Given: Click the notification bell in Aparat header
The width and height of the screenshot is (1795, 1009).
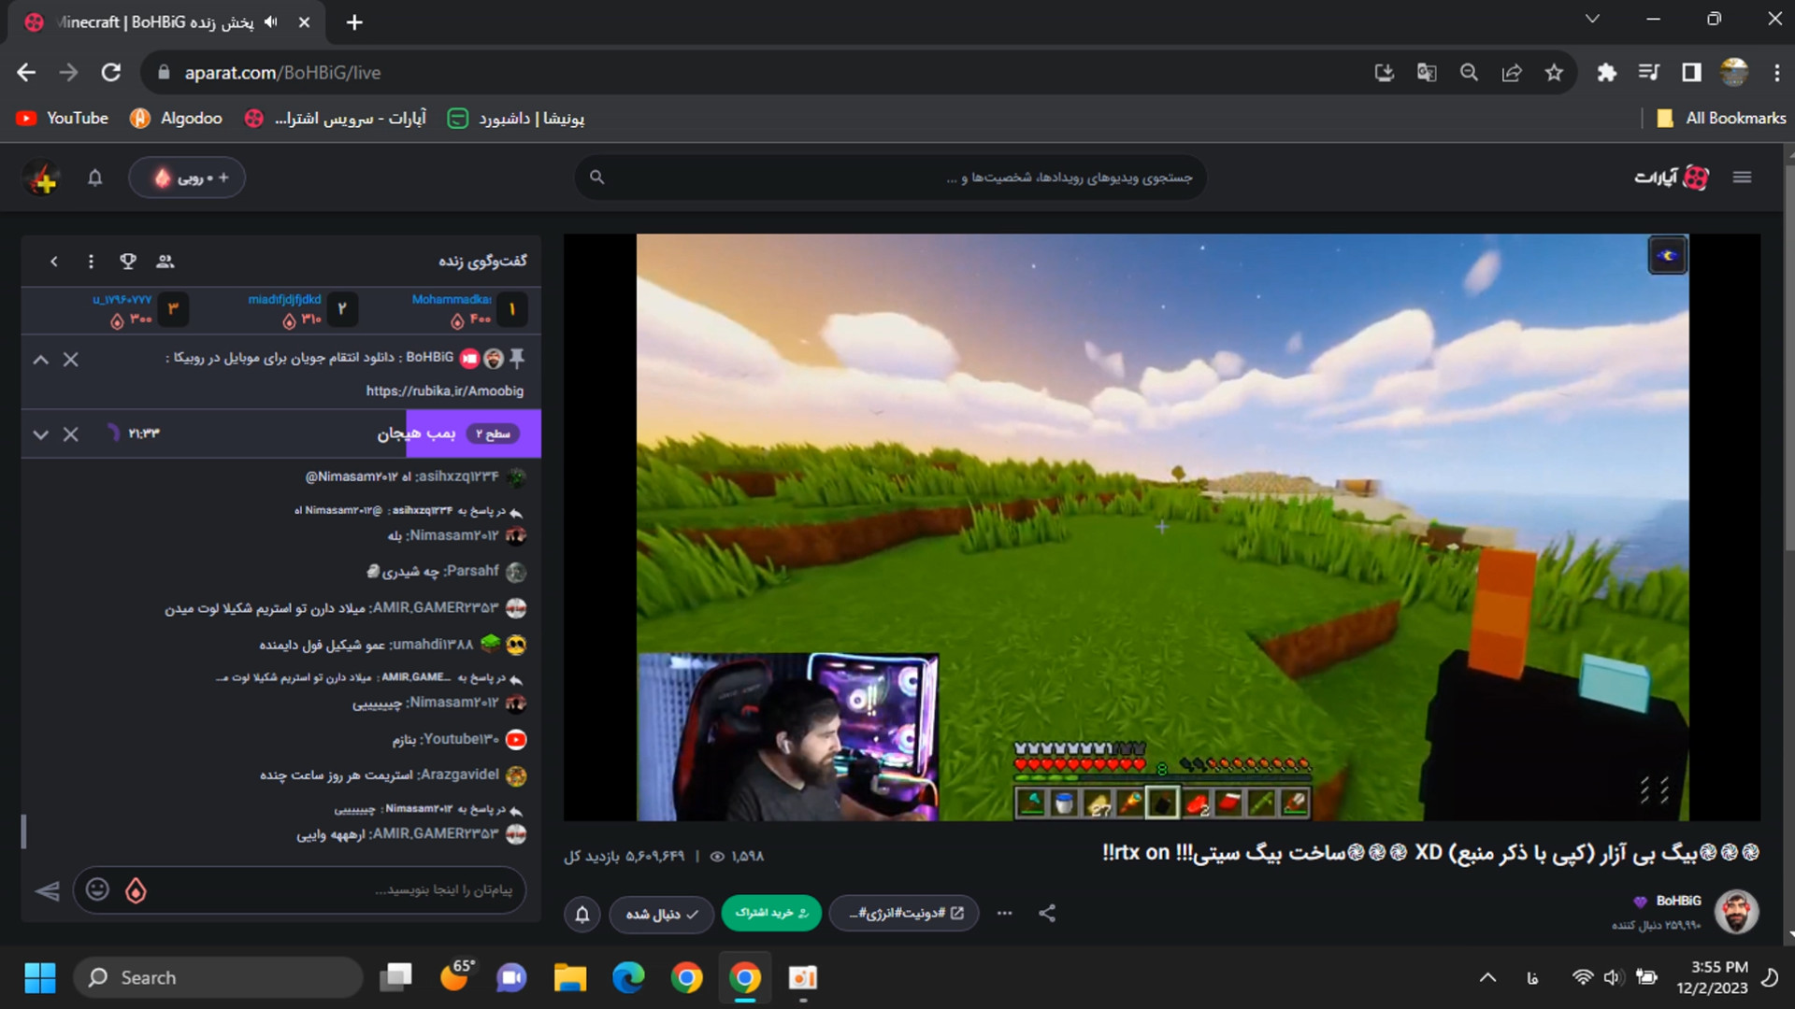Looking at the screenshot, I should click(94, 178).
